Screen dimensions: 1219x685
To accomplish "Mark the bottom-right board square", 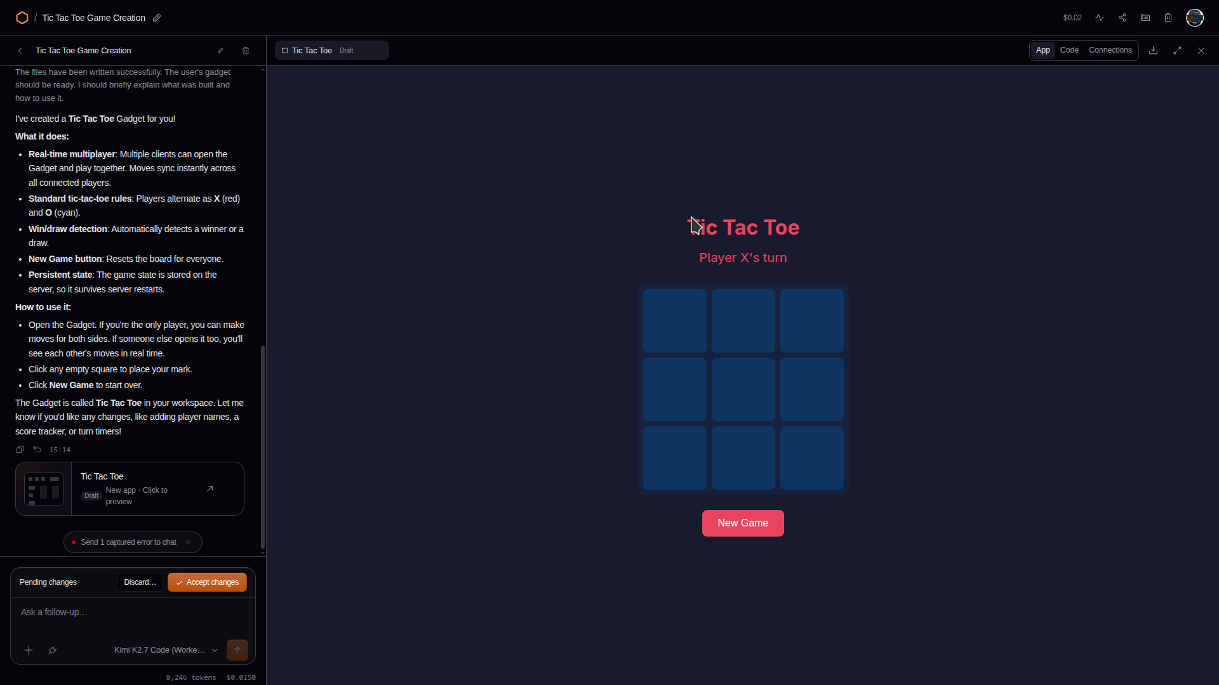I will (811, 458).
